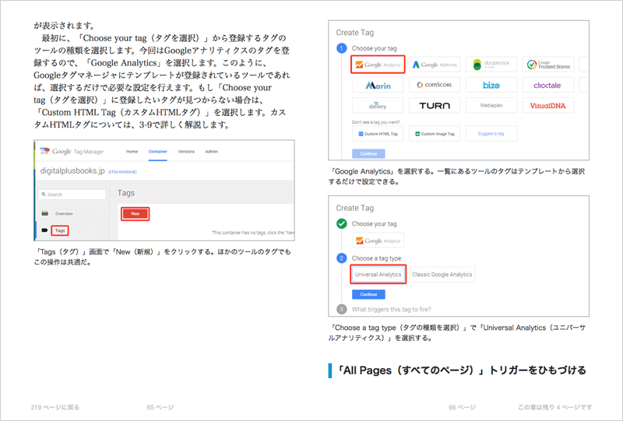Click the Tags label icon in sidebar
This screenshot has height=421, width=623.
point(44,230)
